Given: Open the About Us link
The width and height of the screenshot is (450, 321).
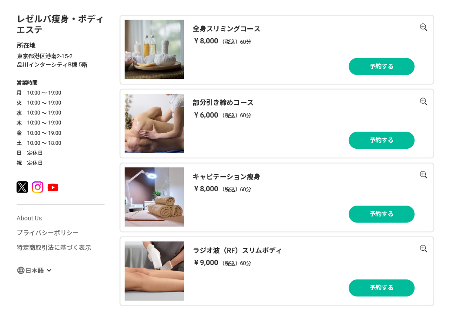Looking at the screenshot, I should click(29, 218).
